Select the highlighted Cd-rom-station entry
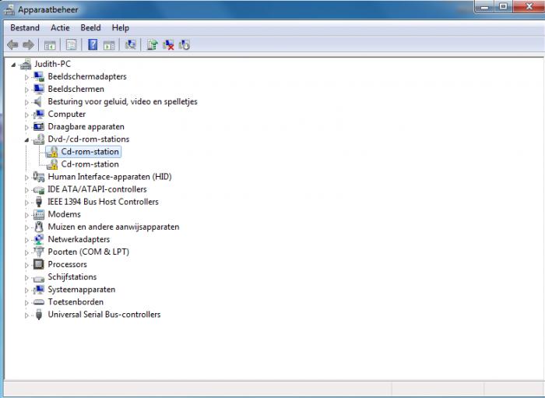The width and height of the screenshot is (545, 398). tap(90, 152)
